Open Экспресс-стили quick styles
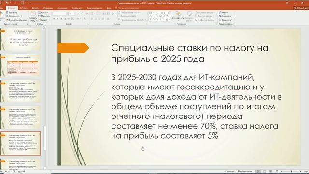Screen dimensions: 309x174 [x=189, y=16]
